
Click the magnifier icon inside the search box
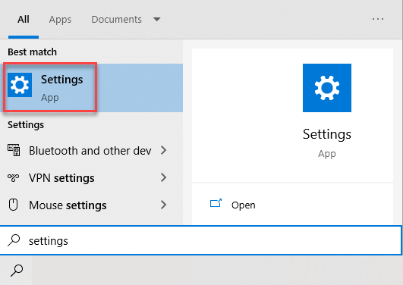(14, 240)
